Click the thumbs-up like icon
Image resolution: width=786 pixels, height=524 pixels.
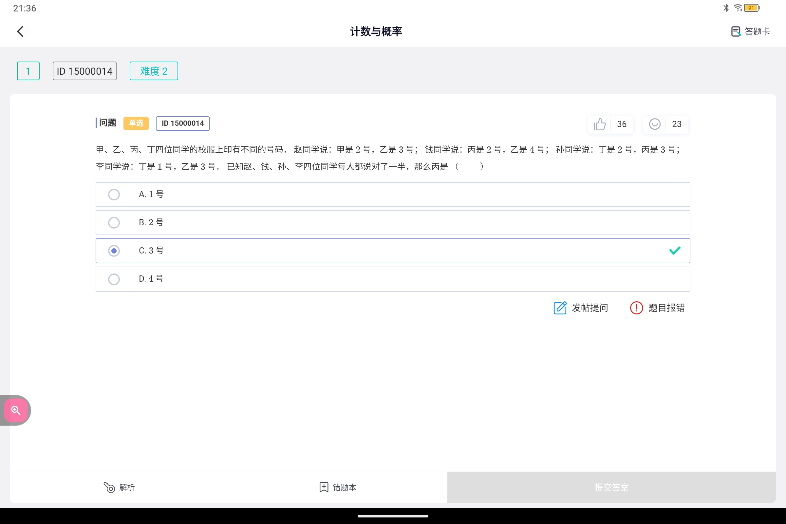[x=600, y=124]
